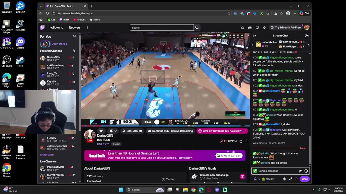Open the Terms apply link
346x194 pixels.
click(x=185, y=158)
